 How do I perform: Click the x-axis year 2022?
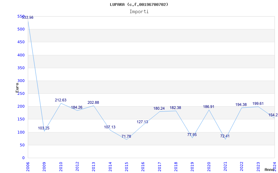(x=242, y=166)
